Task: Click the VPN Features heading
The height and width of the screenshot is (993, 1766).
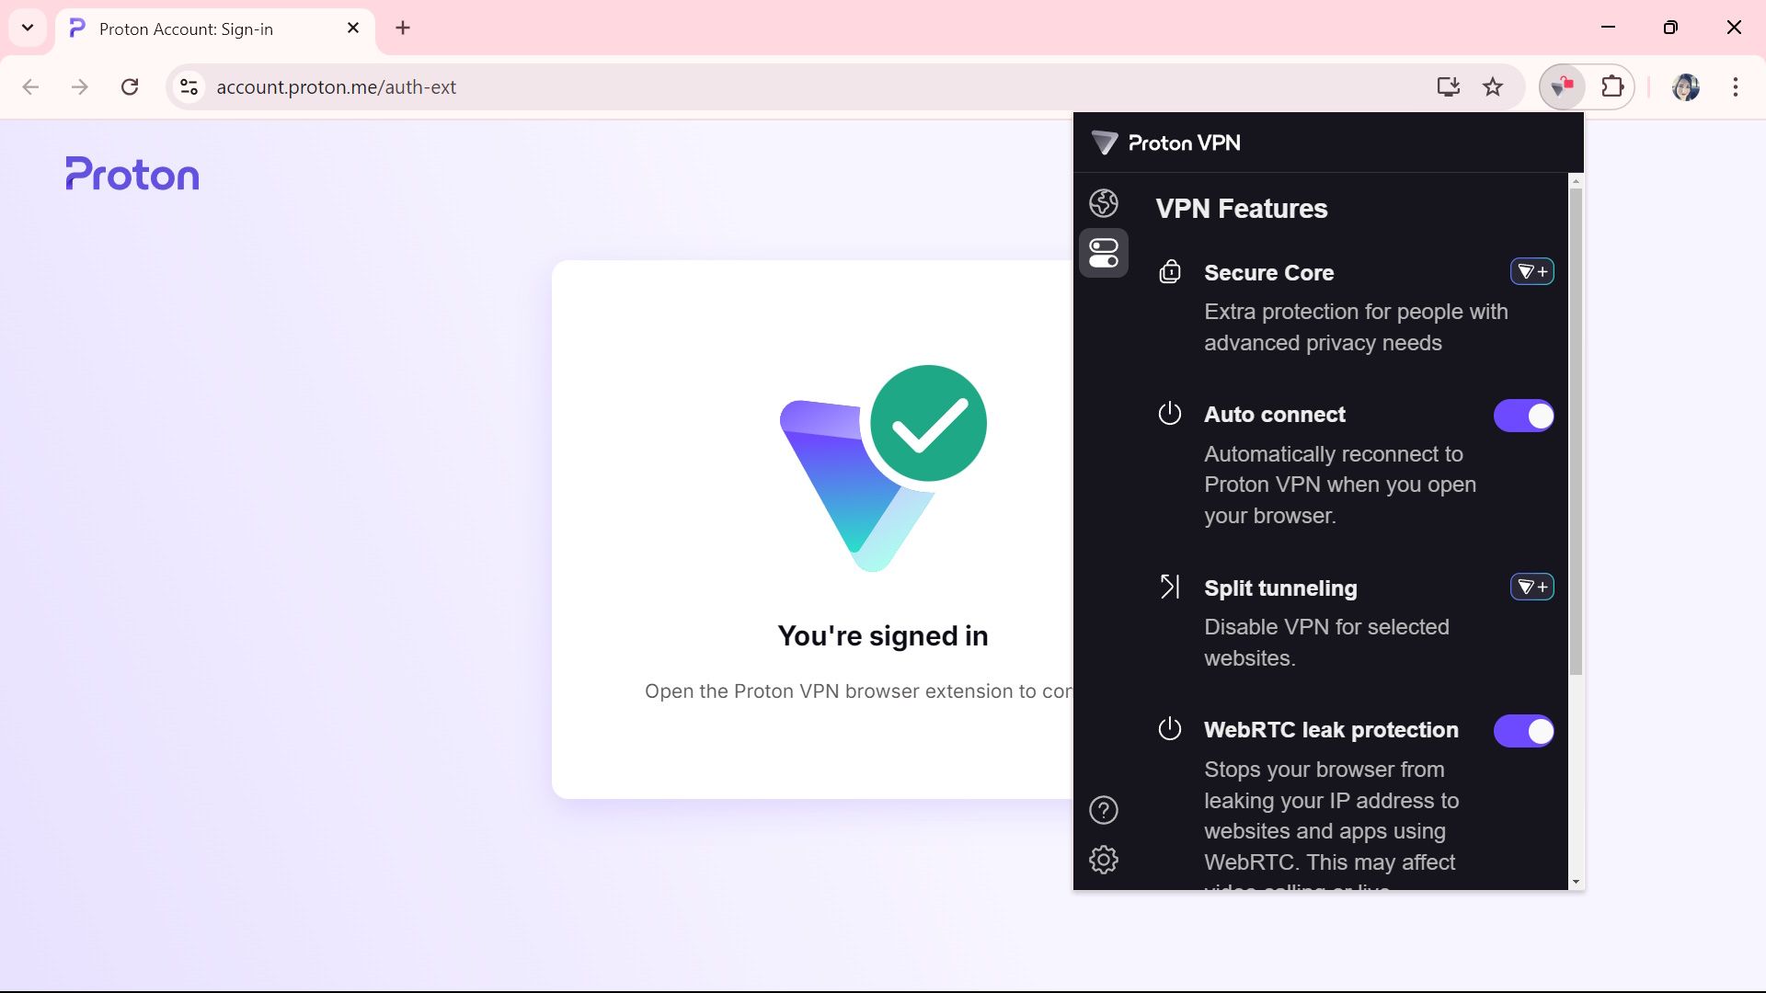Action: (1242, 209)
